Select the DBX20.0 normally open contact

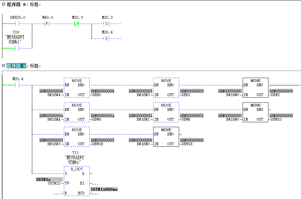click(18, 24)
